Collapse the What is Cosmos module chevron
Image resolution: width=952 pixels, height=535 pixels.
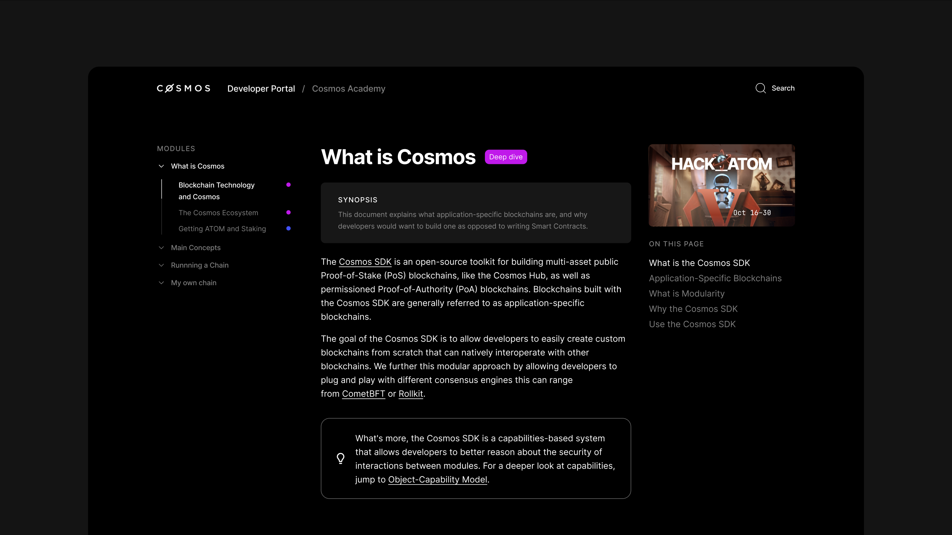[x=161, y=166]
